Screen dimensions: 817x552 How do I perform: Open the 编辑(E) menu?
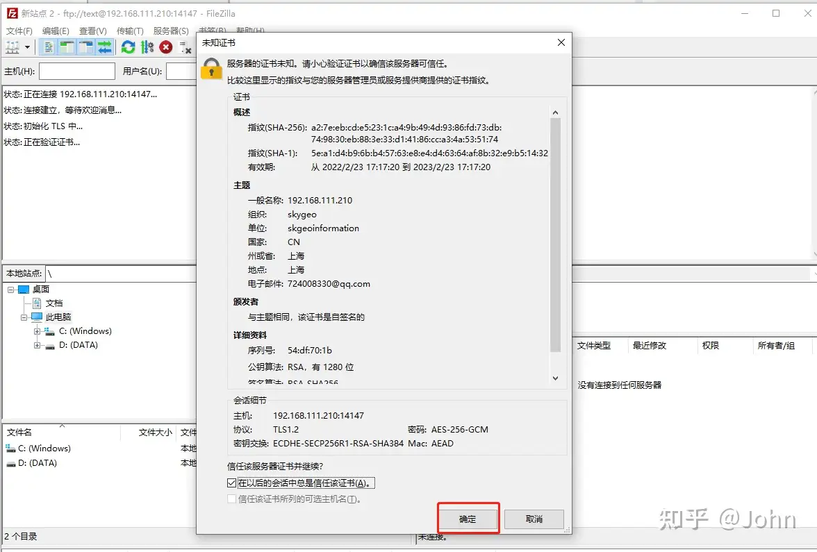[x=56, y=31]
